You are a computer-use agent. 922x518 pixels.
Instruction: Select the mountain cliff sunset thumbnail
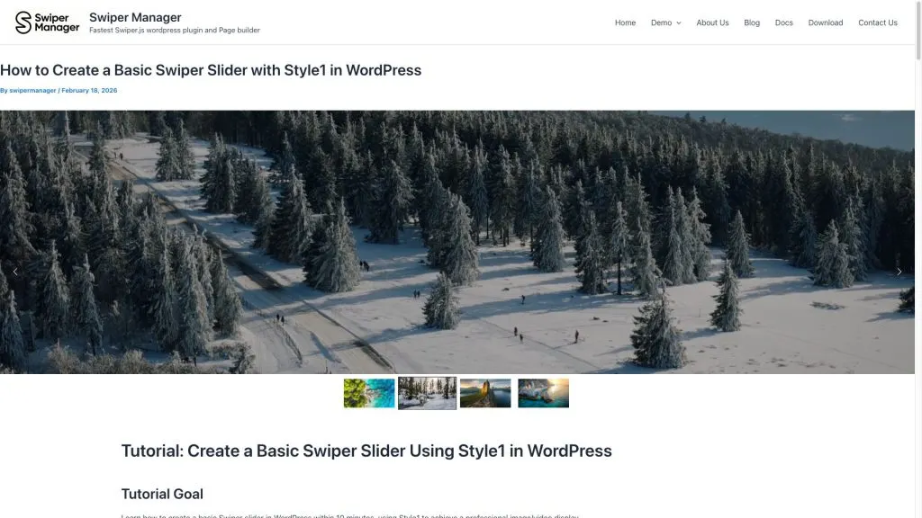[485, 393]
